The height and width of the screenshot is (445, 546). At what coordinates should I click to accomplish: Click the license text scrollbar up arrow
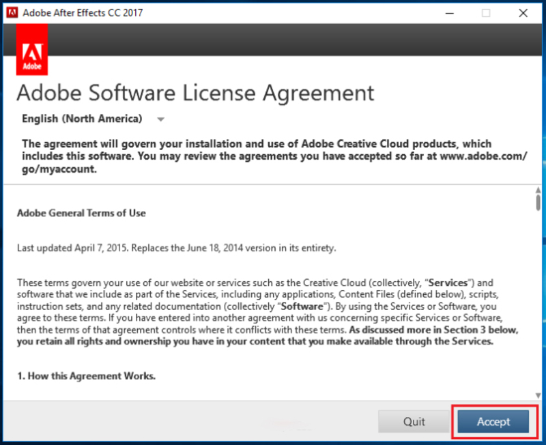(x=538, y=190)
